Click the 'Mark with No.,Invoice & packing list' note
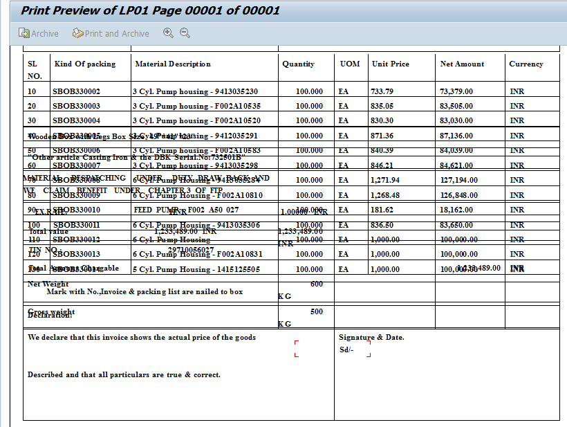This screenshot has height=427, width=567. [x=145, y=291]
